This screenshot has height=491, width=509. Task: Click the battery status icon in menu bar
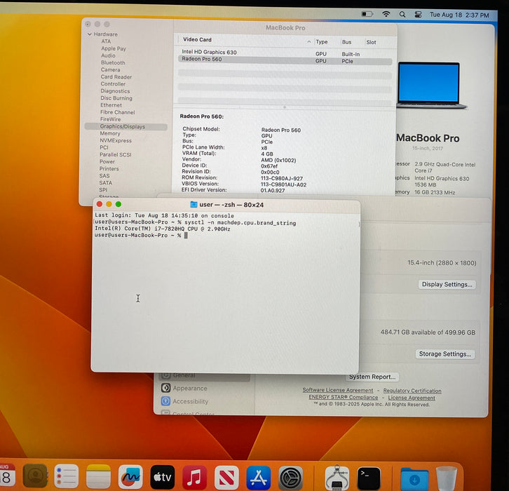coord(367,14)
